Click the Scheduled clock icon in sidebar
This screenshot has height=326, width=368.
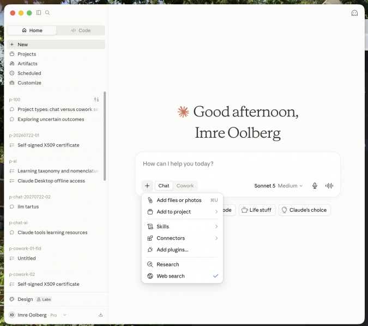12,73
